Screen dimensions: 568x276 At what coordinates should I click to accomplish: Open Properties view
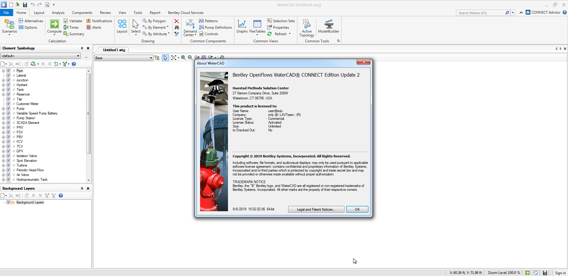[278, 28]
